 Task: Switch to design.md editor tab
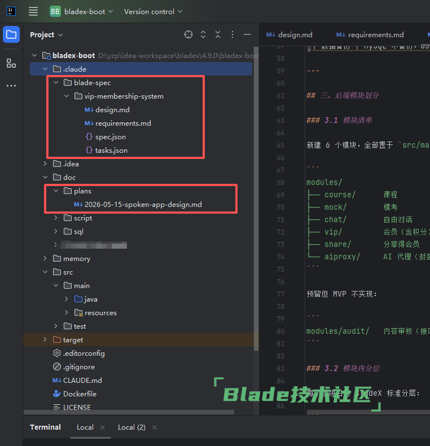[289, 35]
